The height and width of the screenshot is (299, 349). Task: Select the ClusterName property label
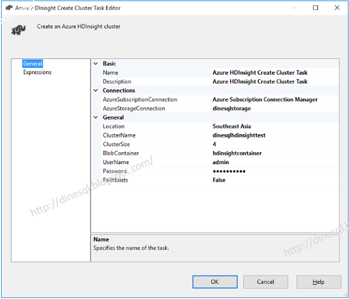[119, 135]
